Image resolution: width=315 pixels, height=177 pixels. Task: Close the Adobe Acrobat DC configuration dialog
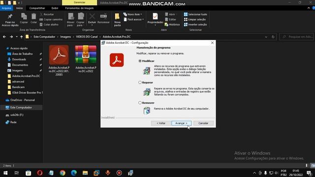pos(212,43)
